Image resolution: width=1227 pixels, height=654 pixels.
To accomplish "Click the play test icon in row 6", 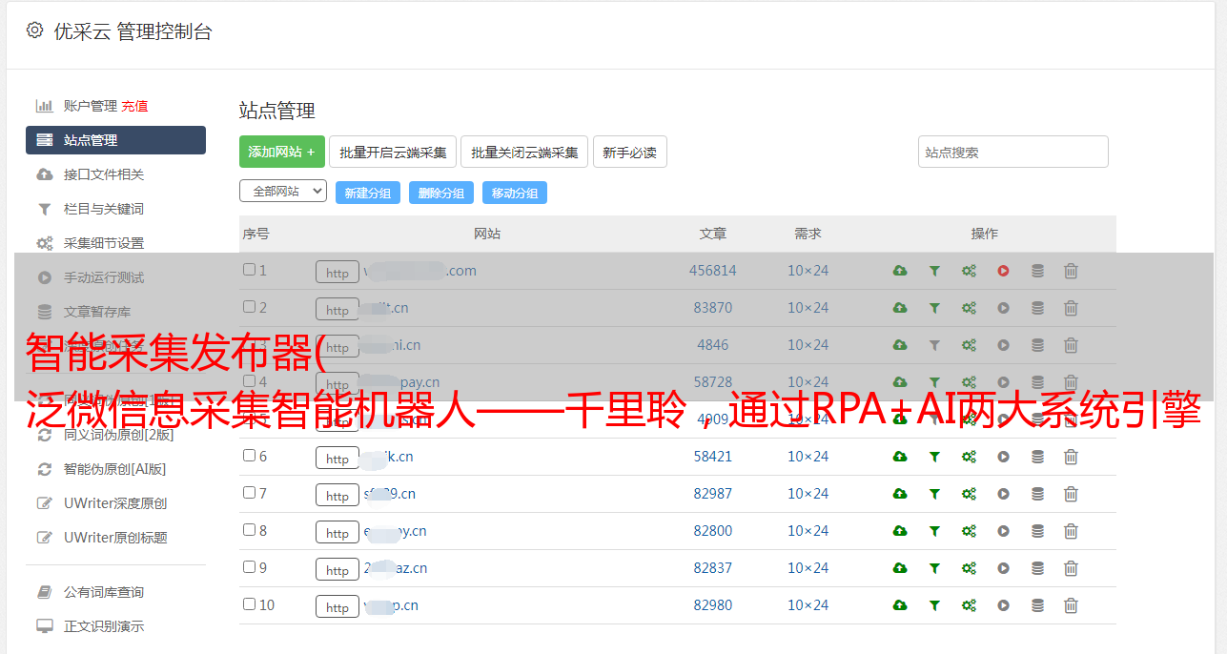I will click(1003, 457).
